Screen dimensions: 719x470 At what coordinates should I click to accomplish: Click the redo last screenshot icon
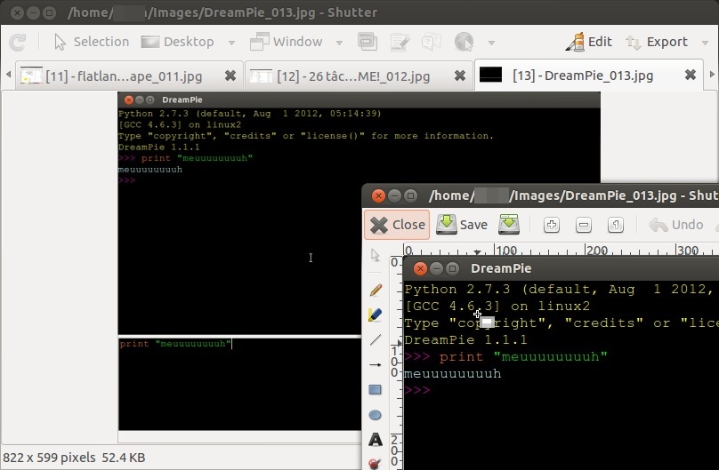18,43
